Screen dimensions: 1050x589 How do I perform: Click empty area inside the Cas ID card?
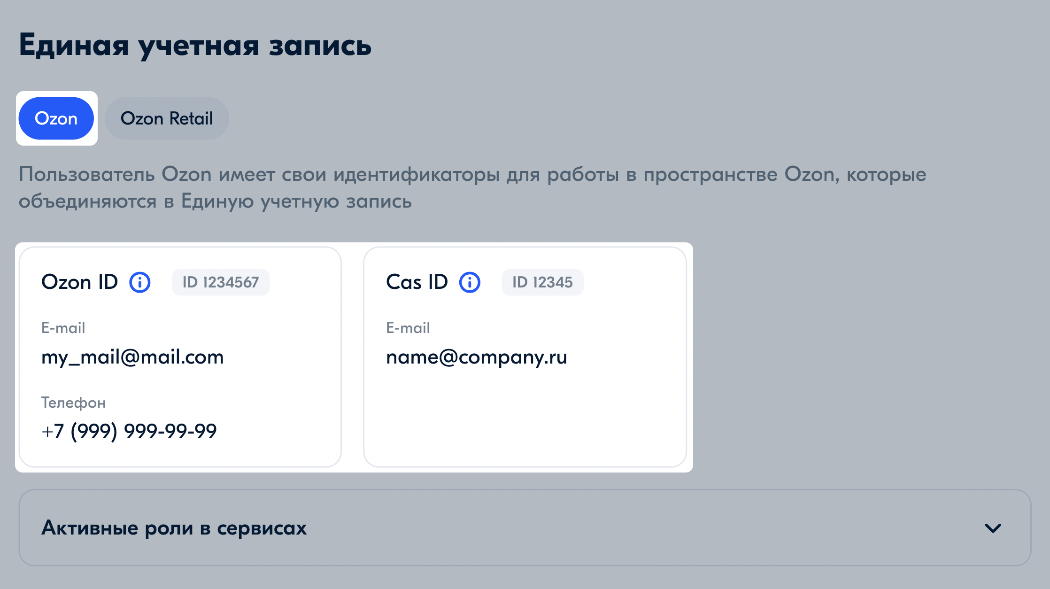pos(525,418)
